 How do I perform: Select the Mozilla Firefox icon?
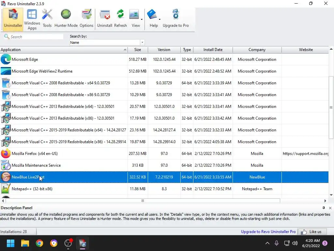click(x=6, y=154)
